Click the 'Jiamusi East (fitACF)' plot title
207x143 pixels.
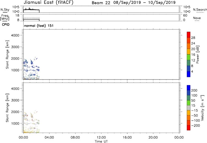[48, 2]
